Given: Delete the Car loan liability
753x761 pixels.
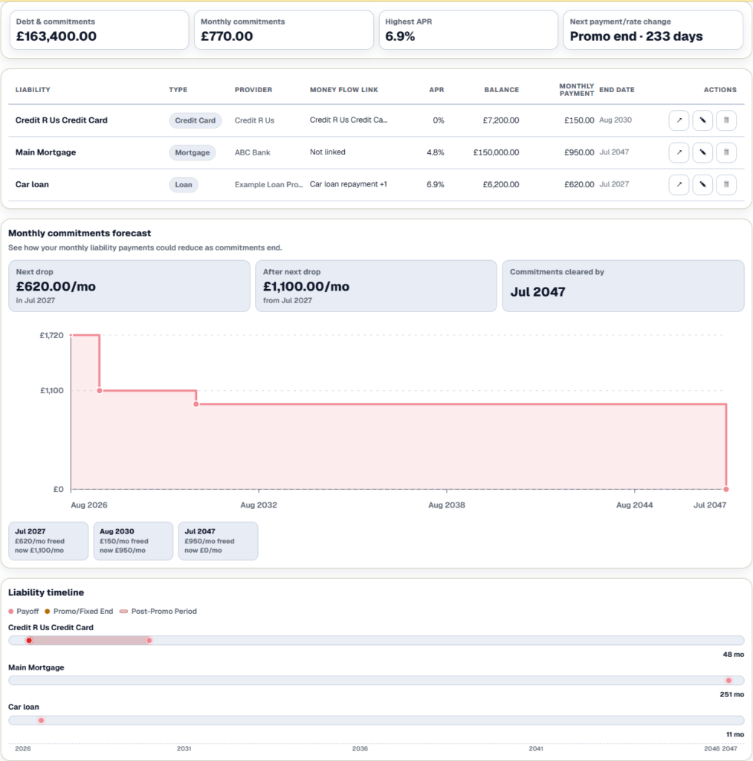Looking at the screenshot, I should 726,184.
